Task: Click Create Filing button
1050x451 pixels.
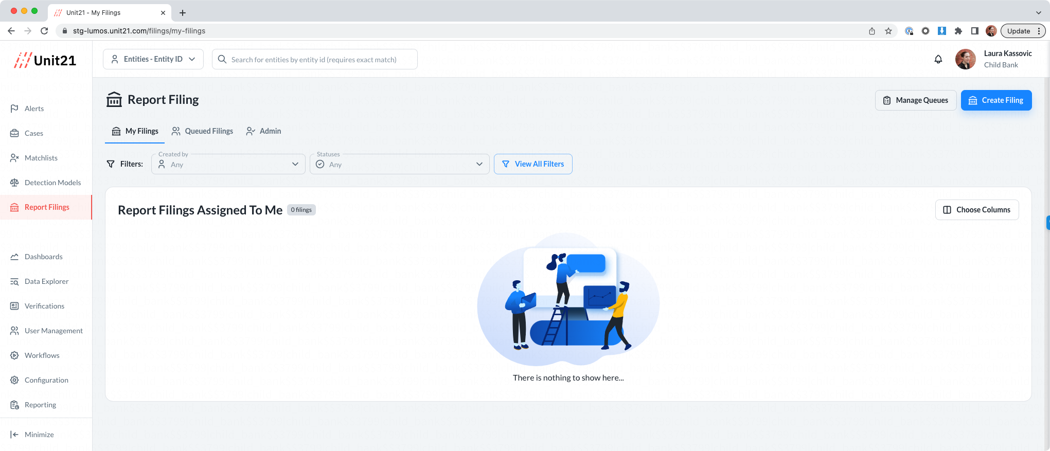Action: coord(996,100)
